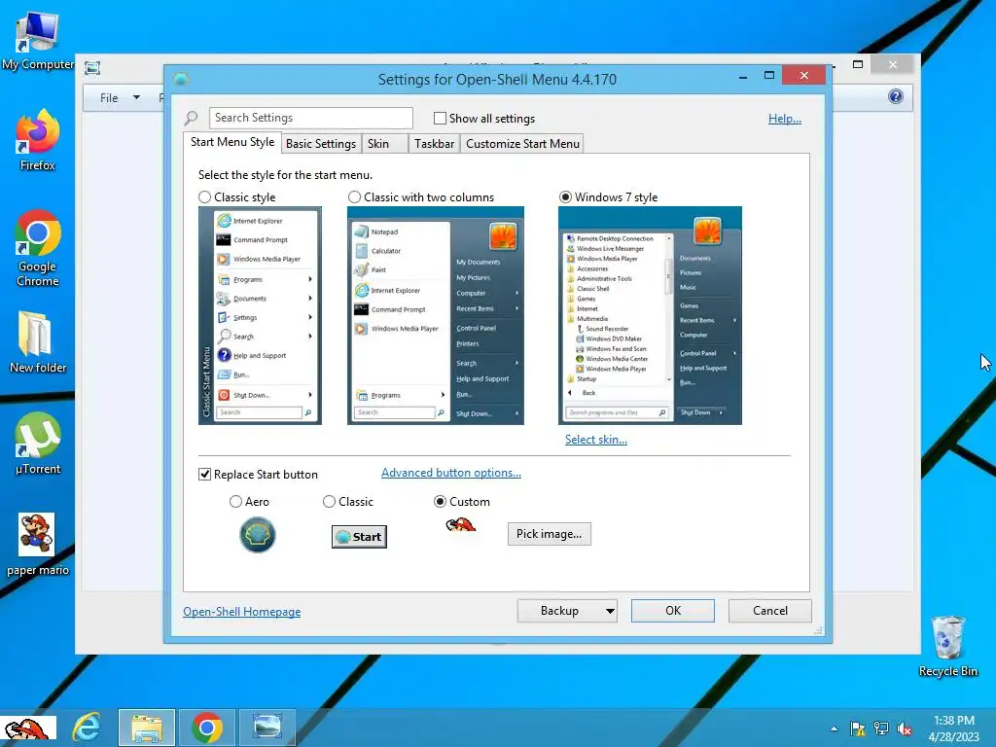Click the two-column classic preview thumbnail

tap(435, 316)
